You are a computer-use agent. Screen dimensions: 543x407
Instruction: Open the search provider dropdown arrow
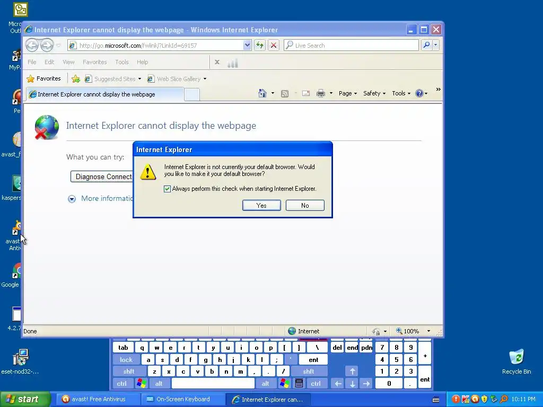436,45
